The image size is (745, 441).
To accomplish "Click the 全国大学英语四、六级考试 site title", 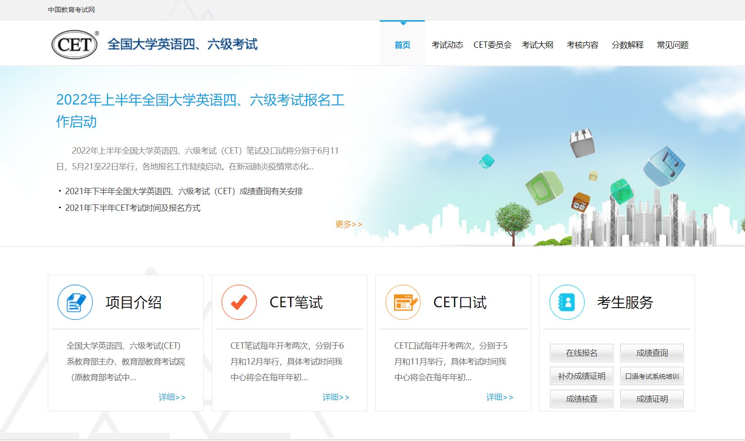I will click(x=183, y=44).
